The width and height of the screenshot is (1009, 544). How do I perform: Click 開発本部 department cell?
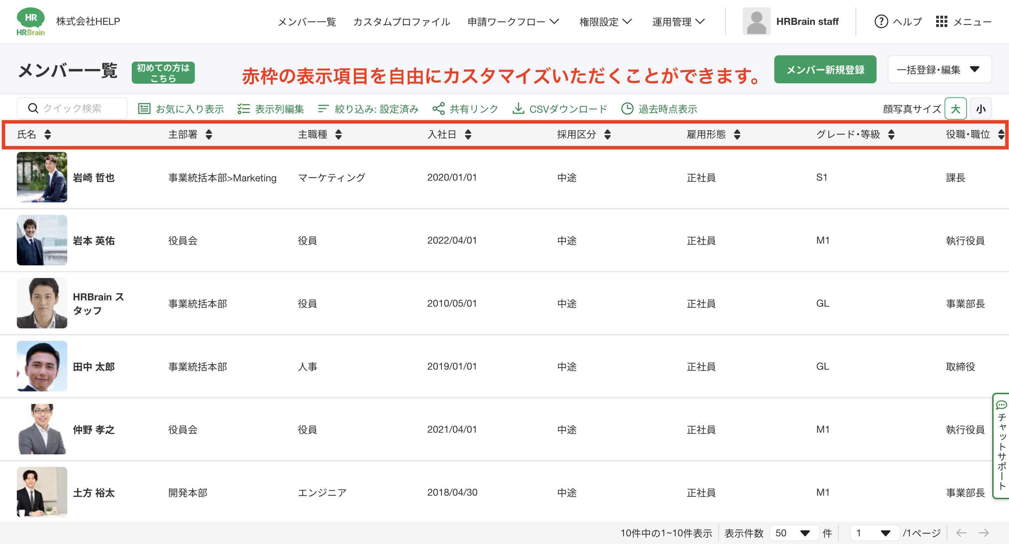[x=188, y=493]
